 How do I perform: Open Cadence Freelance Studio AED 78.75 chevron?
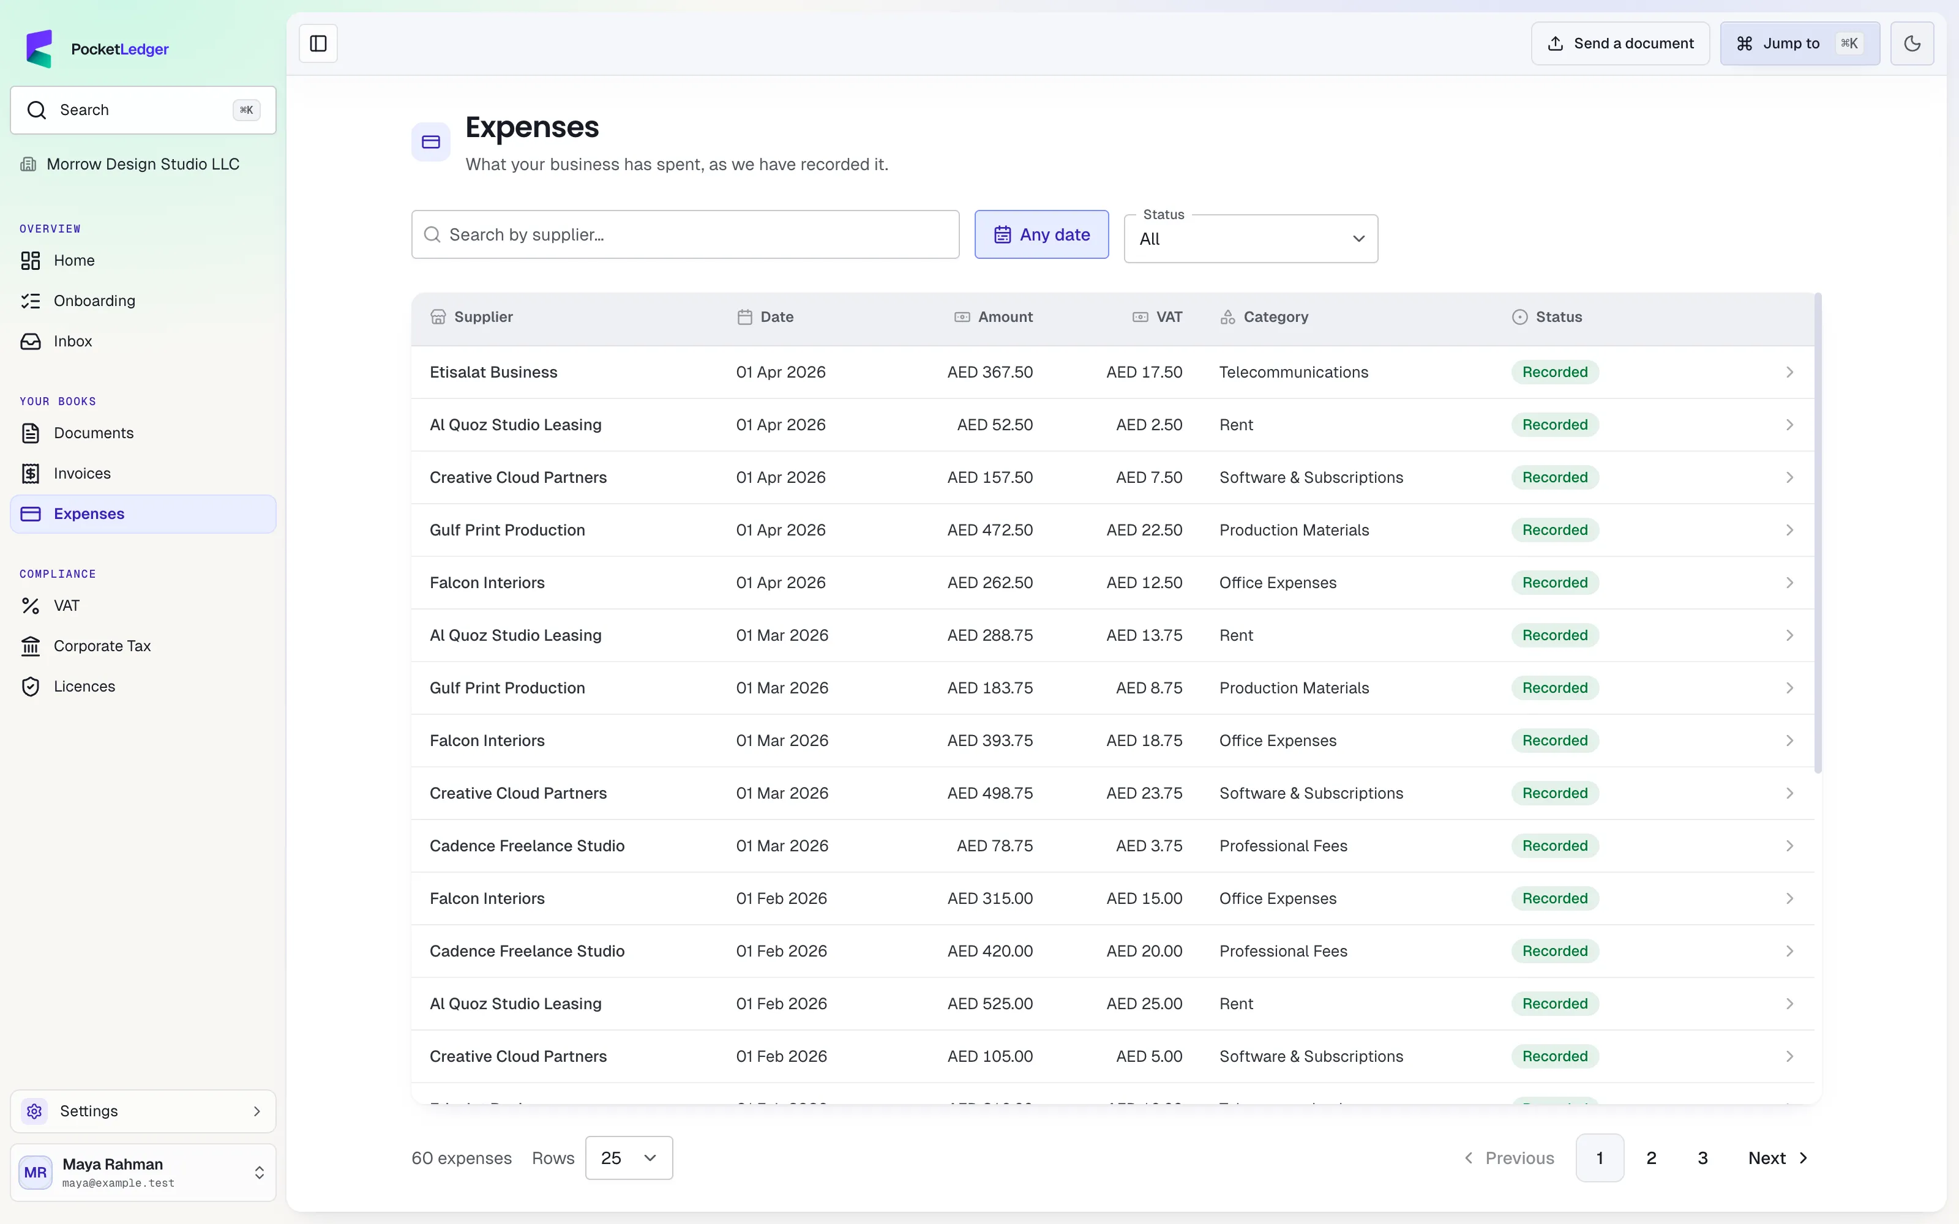[1790, 846]
